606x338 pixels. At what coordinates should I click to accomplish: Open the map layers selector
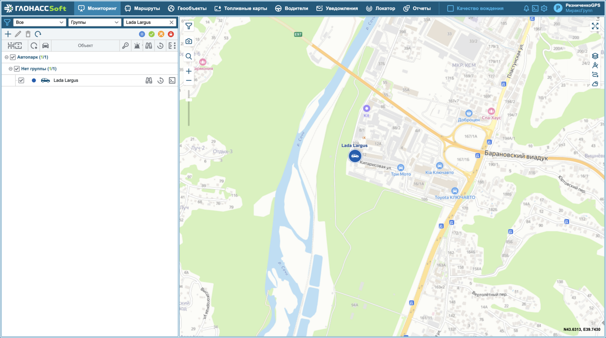click(595, 56)
